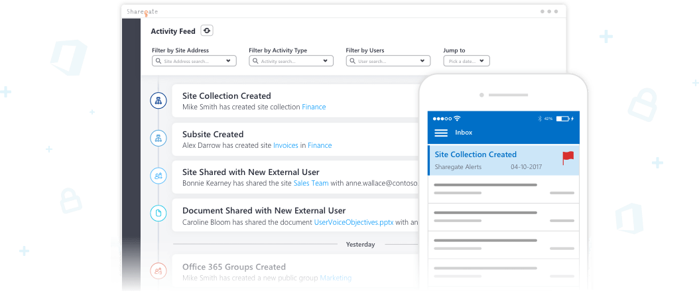This screenshot has width=699, height=301.
Task: Click the Office 365 Groups Created icon
Action: point(159,271)
